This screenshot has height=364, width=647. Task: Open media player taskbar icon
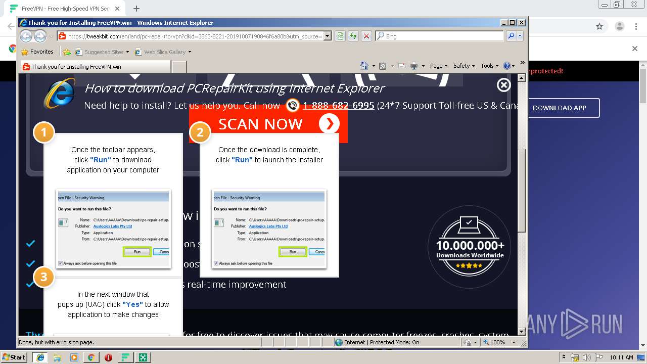pos(74,357)
